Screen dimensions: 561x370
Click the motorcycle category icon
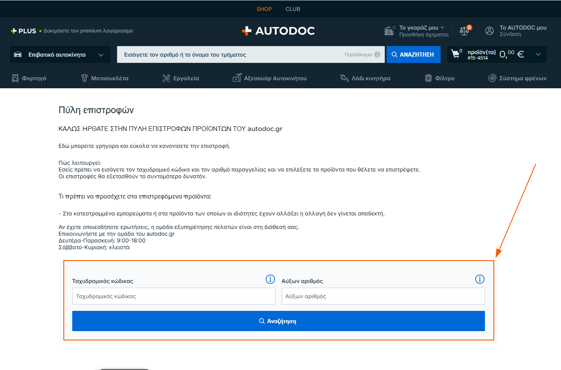point(84,78)
